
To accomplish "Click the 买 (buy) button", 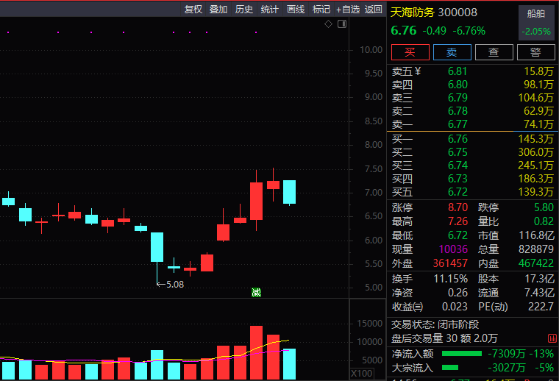I will click(x=410, y=52).
